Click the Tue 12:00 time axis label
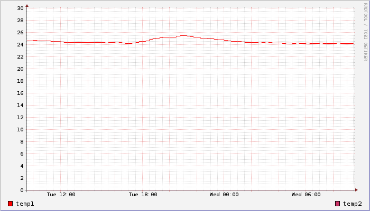The height and width of the screenshot is (211, 370). click(61, 195)
